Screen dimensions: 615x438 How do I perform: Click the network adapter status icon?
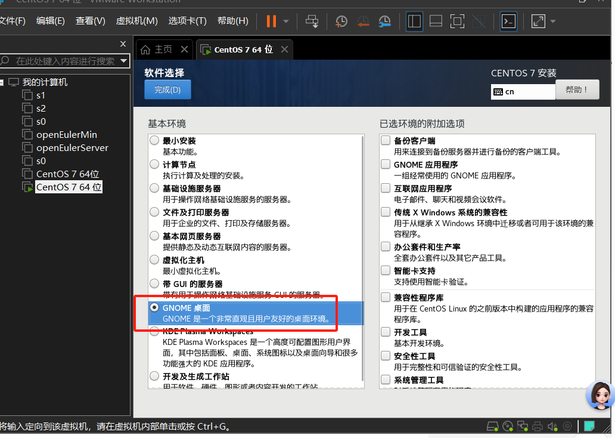tap(523, 426)
